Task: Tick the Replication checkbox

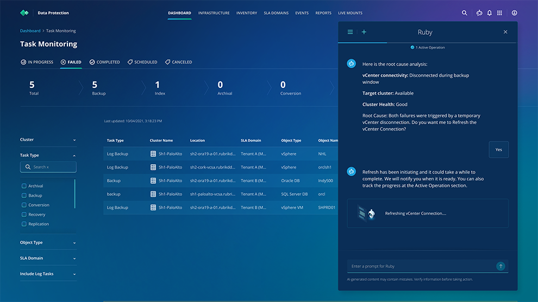Action: 24,224
